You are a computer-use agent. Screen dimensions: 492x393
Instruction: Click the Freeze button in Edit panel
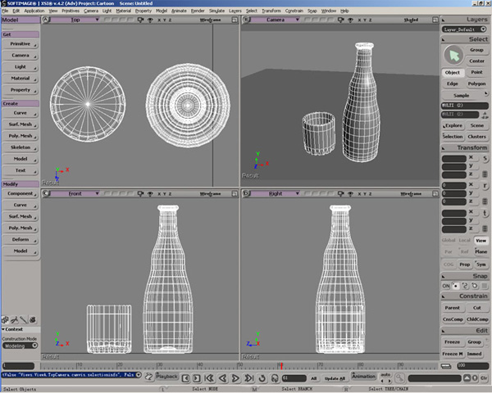452,342
